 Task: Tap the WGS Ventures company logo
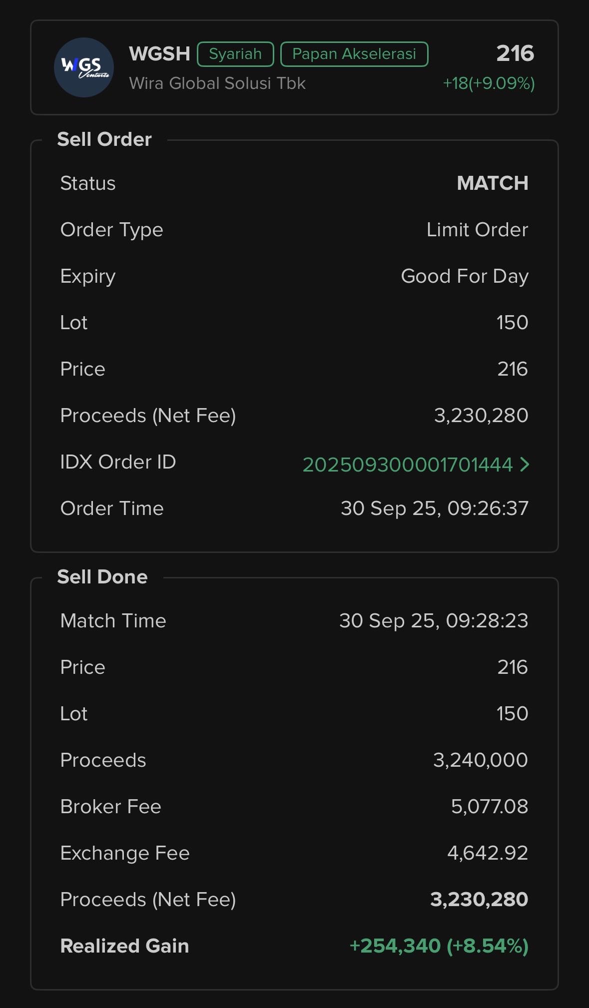(83, 67)
